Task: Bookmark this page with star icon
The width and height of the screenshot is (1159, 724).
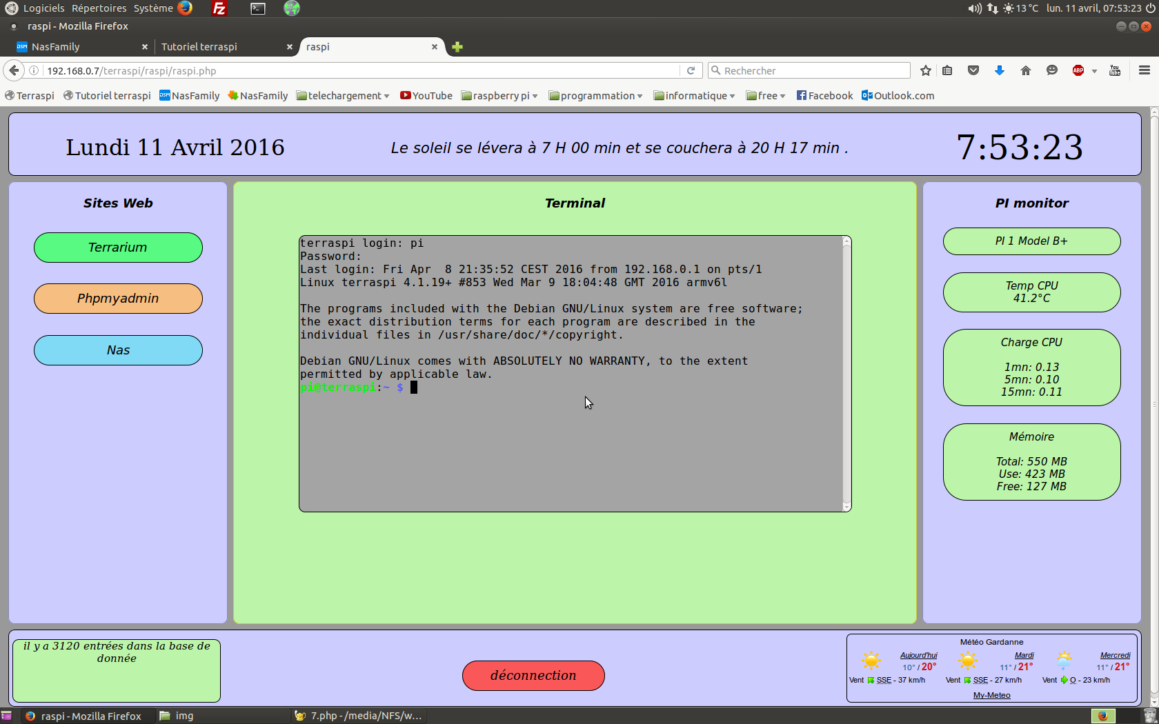Action: pos(926,70)
